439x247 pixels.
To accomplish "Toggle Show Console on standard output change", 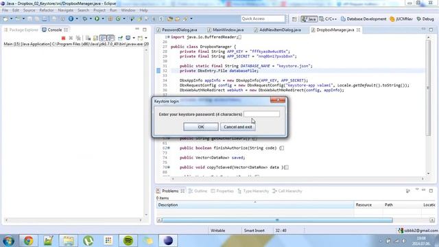I will [x=103, y=38].
